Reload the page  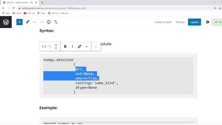pos(14,8)
